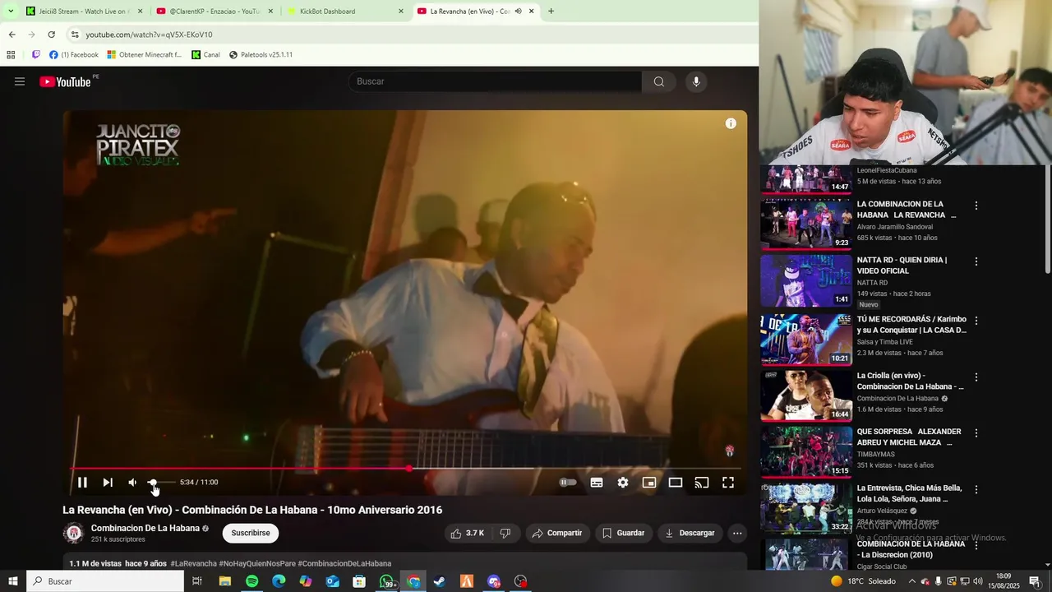
Task: Dislike the video with thumbs down
Action: point(505,533)
